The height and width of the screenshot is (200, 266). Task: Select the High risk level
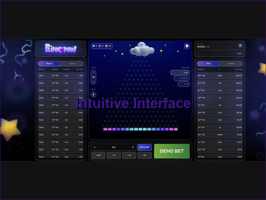pos(180,72)
